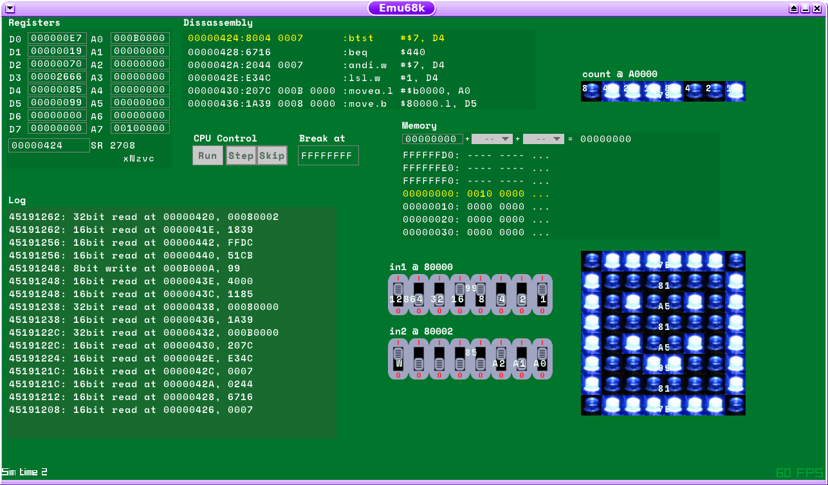The height and width of the screenshot is (485, 828).
Task: Toggle the in2 switch labeled A0
Action: click(x=542, y=358)
